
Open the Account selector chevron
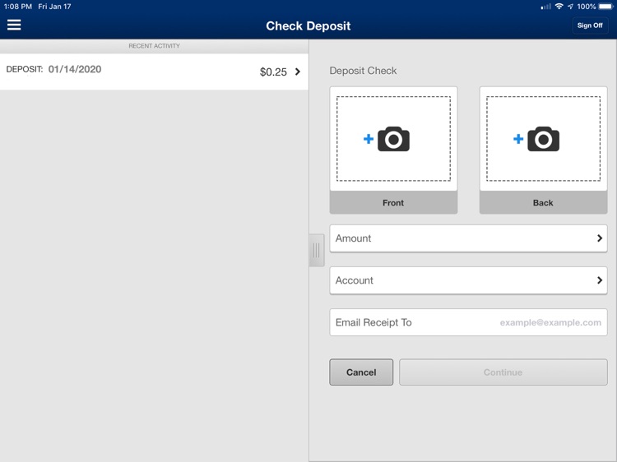pyautogui.click(x=599, y=280)
